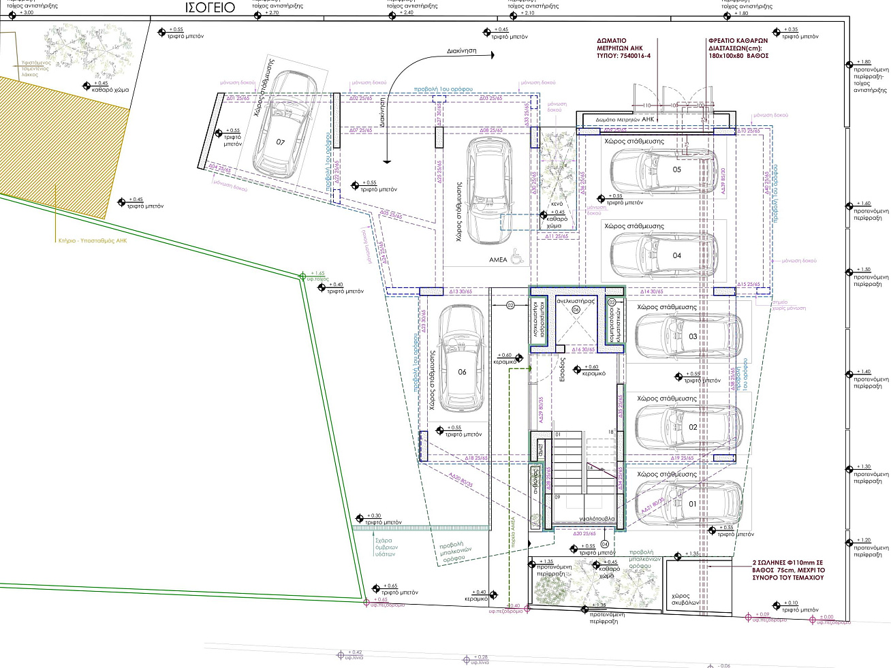This screenshot has width=891, height=668.
Task: Click the duct label near the stairs
Action: (541, 451)
